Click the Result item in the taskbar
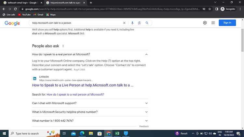Viewport: 244px width, 137px height. click(182, 133)
